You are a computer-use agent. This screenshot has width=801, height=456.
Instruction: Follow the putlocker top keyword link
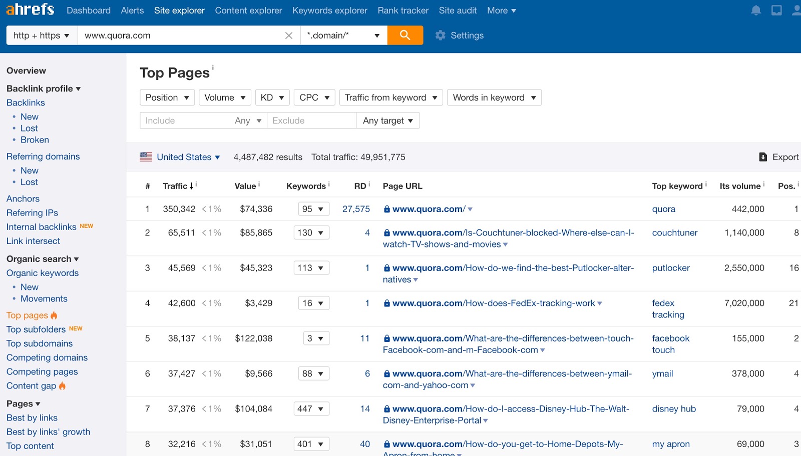(670, 268)
